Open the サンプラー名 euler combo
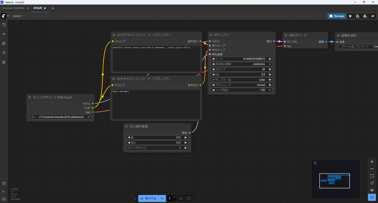This screenshot has height=203, width=378. 241,80
